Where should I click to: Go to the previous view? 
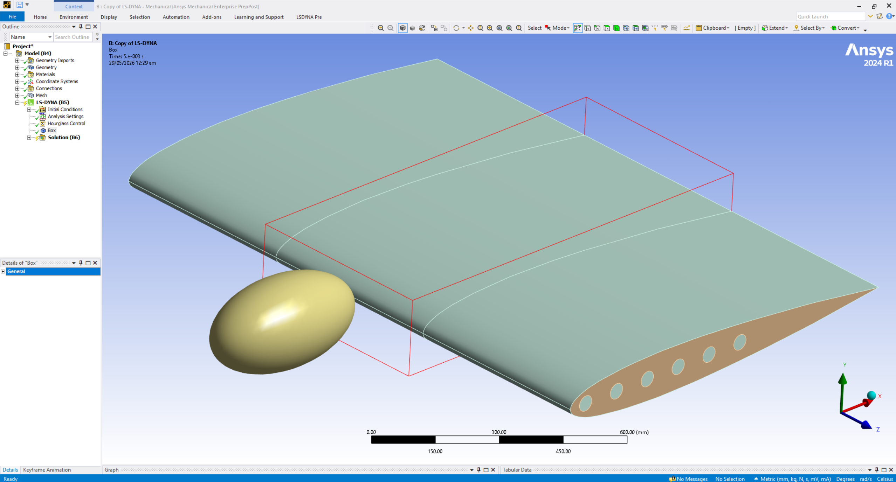pyautogui.click(x=381, y=28)
